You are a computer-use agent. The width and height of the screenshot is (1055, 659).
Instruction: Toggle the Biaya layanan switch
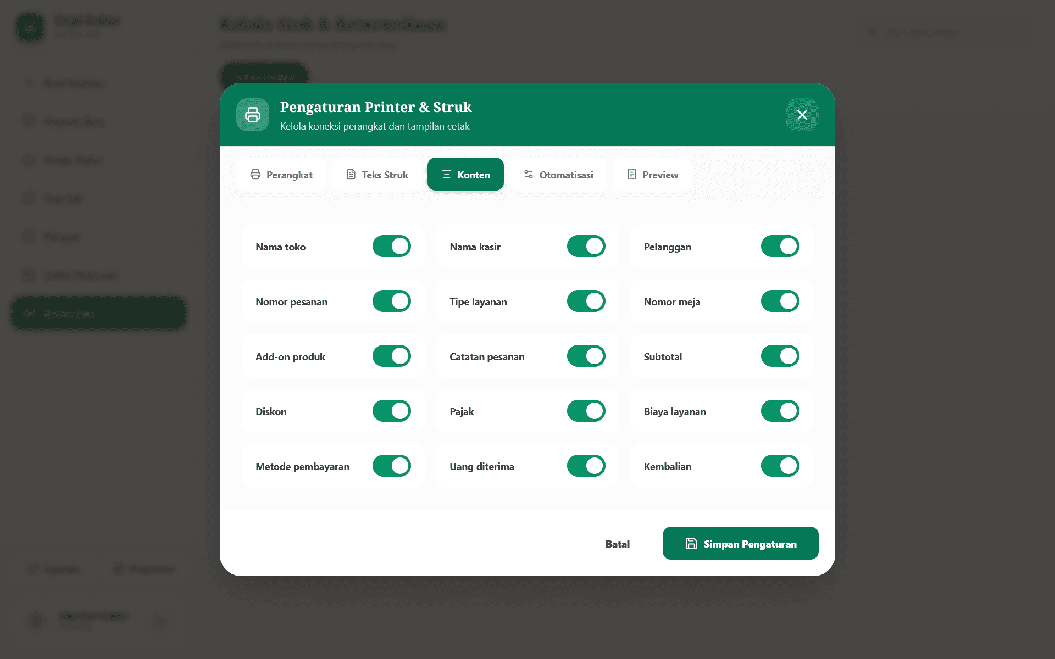[780, 411]
